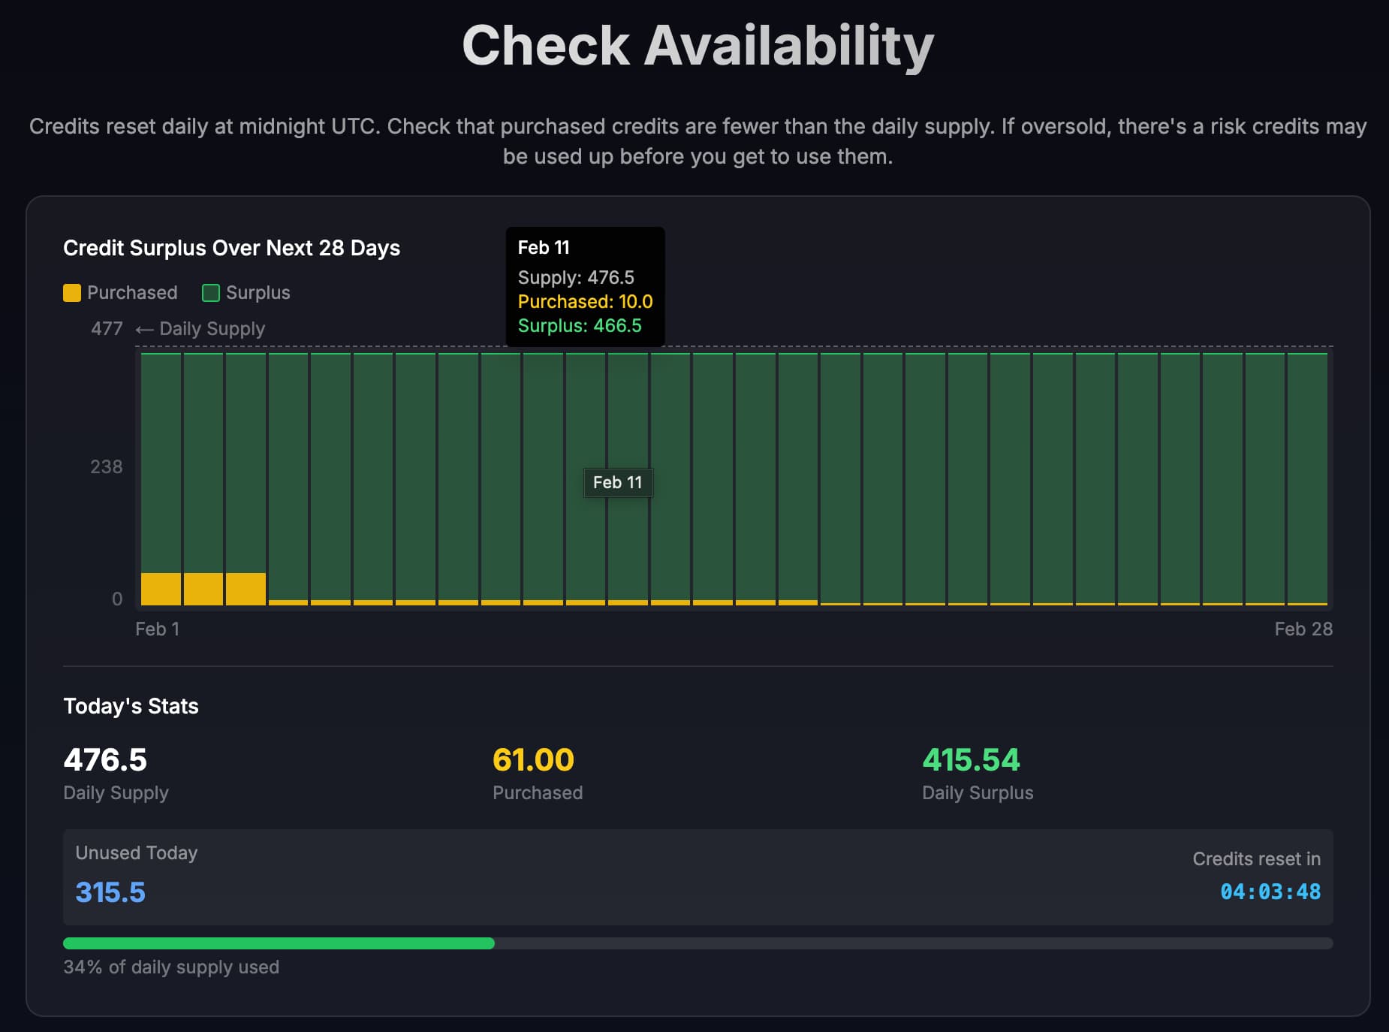
Task: Click the Feb 28 x-axis label
Action: point(1303,629)
